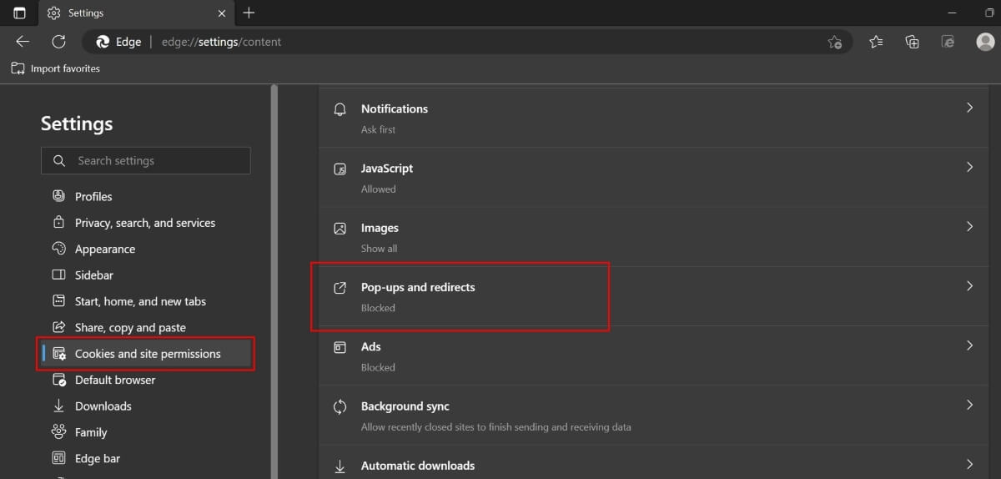Close the Settings tab
Screen dimensions: 1001x479
221,13
